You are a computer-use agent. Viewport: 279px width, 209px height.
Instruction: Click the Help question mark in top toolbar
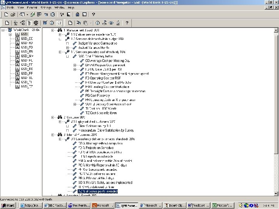click(93, 14)
